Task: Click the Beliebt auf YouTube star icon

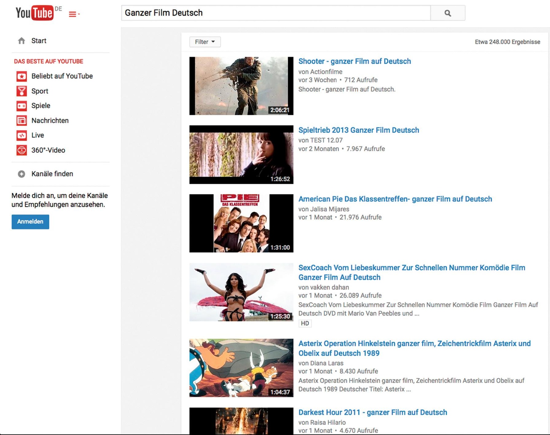Action: pyautogui.click(x=22, y=76)
